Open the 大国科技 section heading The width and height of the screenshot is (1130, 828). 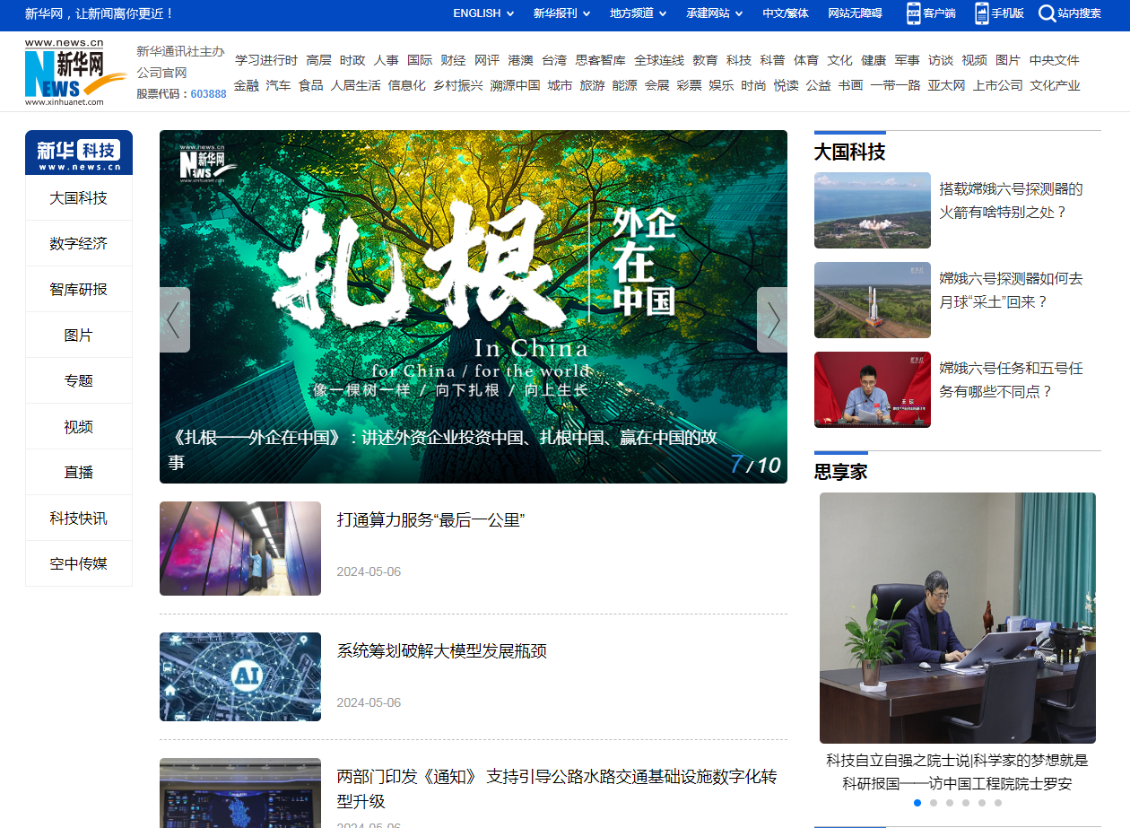point(850,152)
